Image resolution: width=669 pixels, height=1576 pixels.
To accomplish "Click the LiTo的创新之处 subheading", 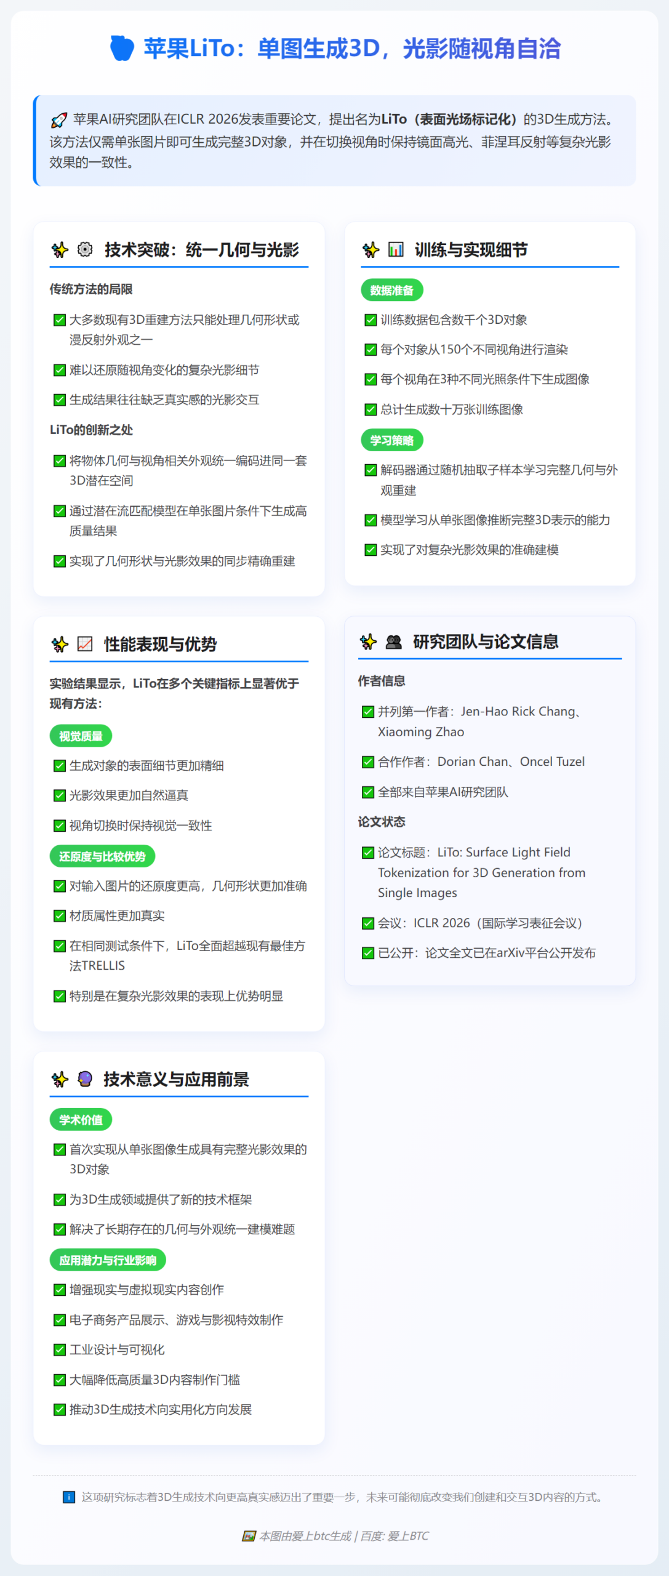I will [91, 430].
